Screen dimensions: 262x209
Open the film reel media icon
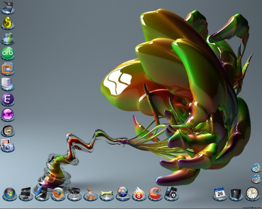coord(171,194)
